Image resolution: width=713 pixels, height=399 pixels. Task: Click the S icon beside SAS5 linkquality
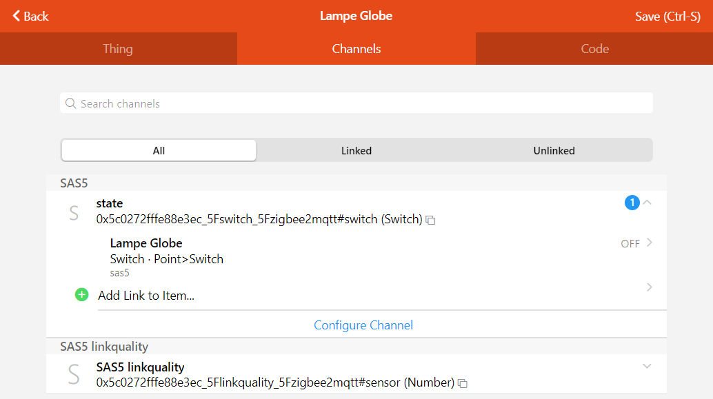point(74,374)
